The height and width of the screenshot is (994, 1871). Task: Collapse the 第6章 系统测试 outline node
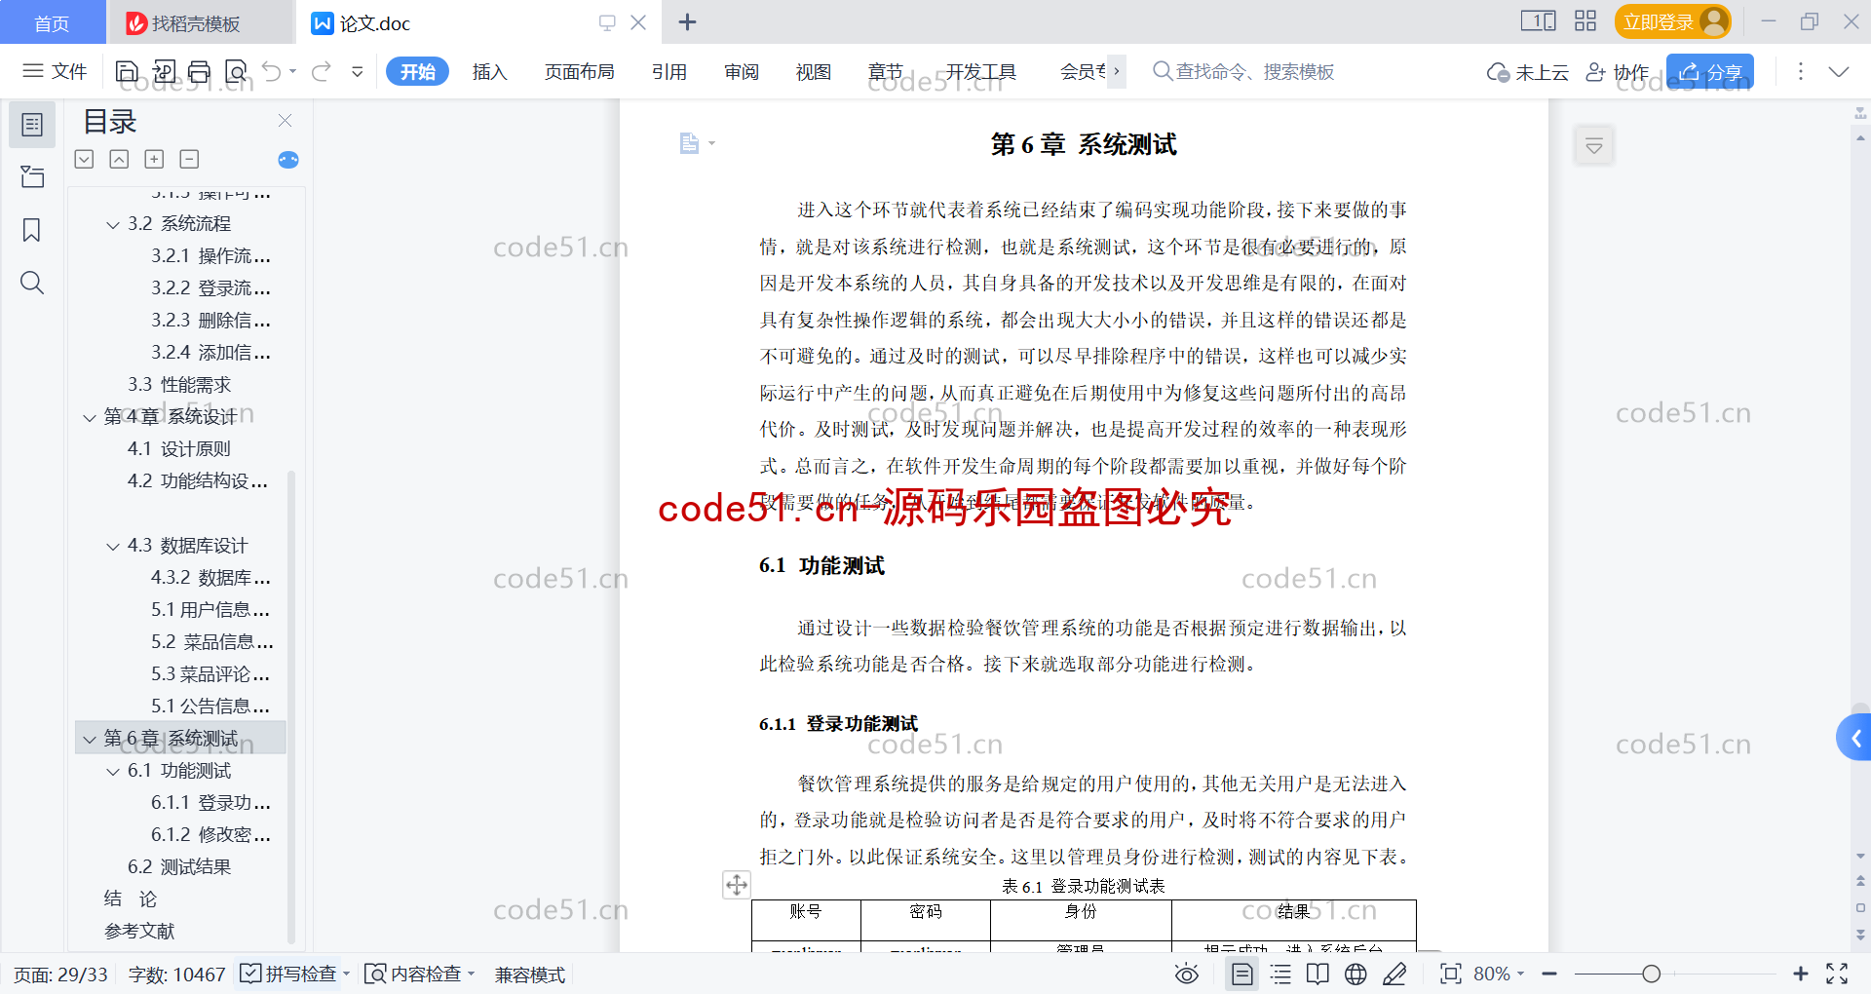[90, 740]
